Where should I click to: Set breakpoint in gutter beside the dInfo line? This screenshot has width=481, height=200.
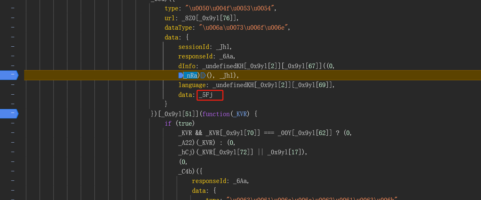point(13,66)
